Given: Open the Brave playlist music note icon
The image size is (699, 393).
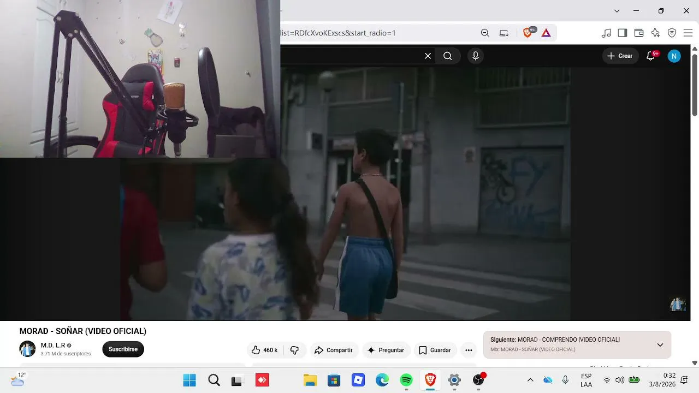Looking at the screenshot, I should [606, 33].
